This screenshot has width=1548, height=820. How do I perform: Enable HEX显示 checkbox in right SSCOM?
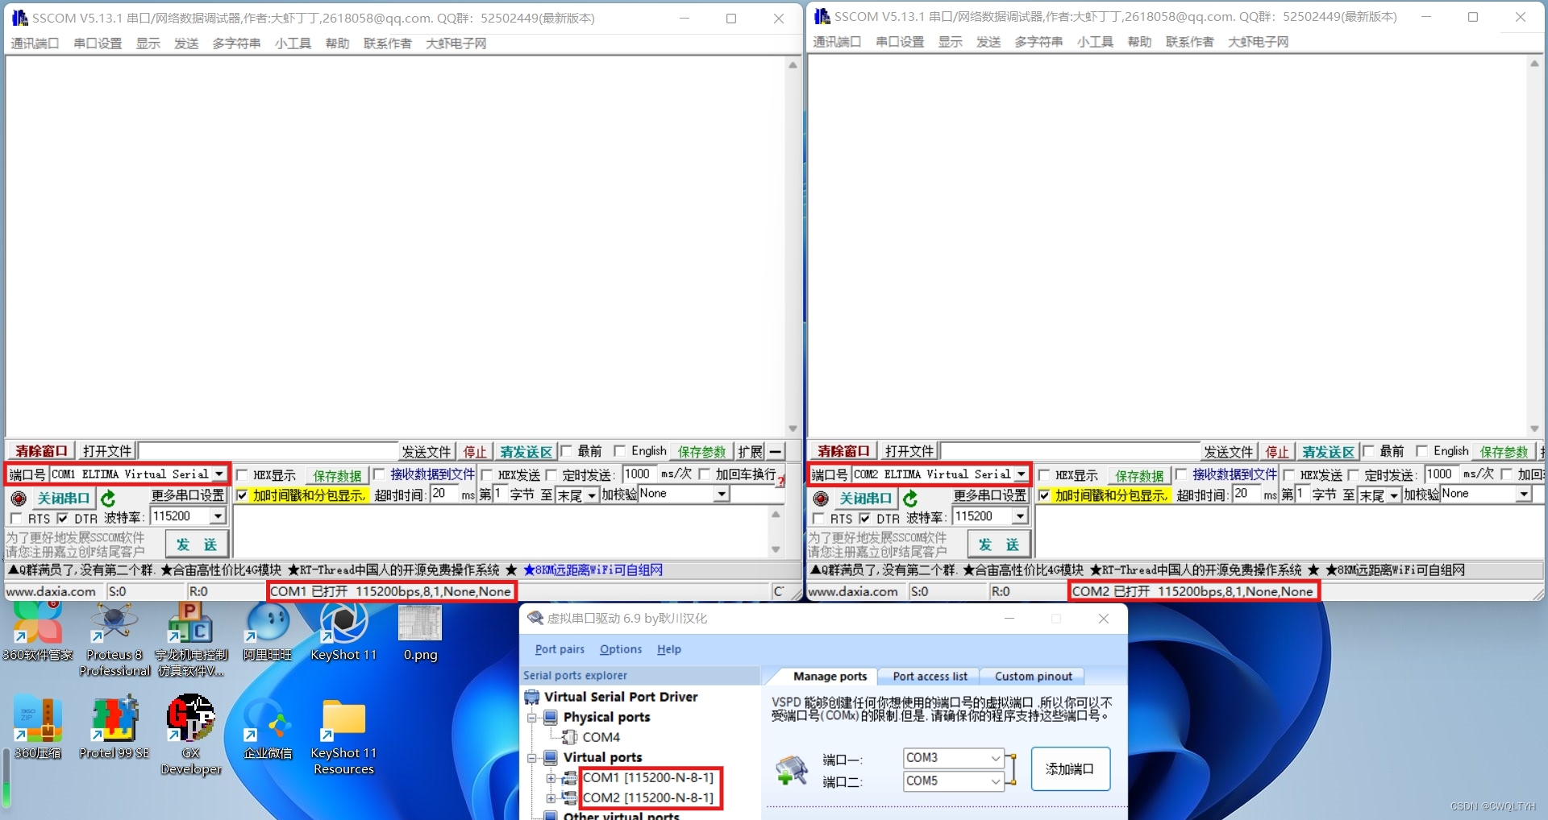coord(1044,475)
